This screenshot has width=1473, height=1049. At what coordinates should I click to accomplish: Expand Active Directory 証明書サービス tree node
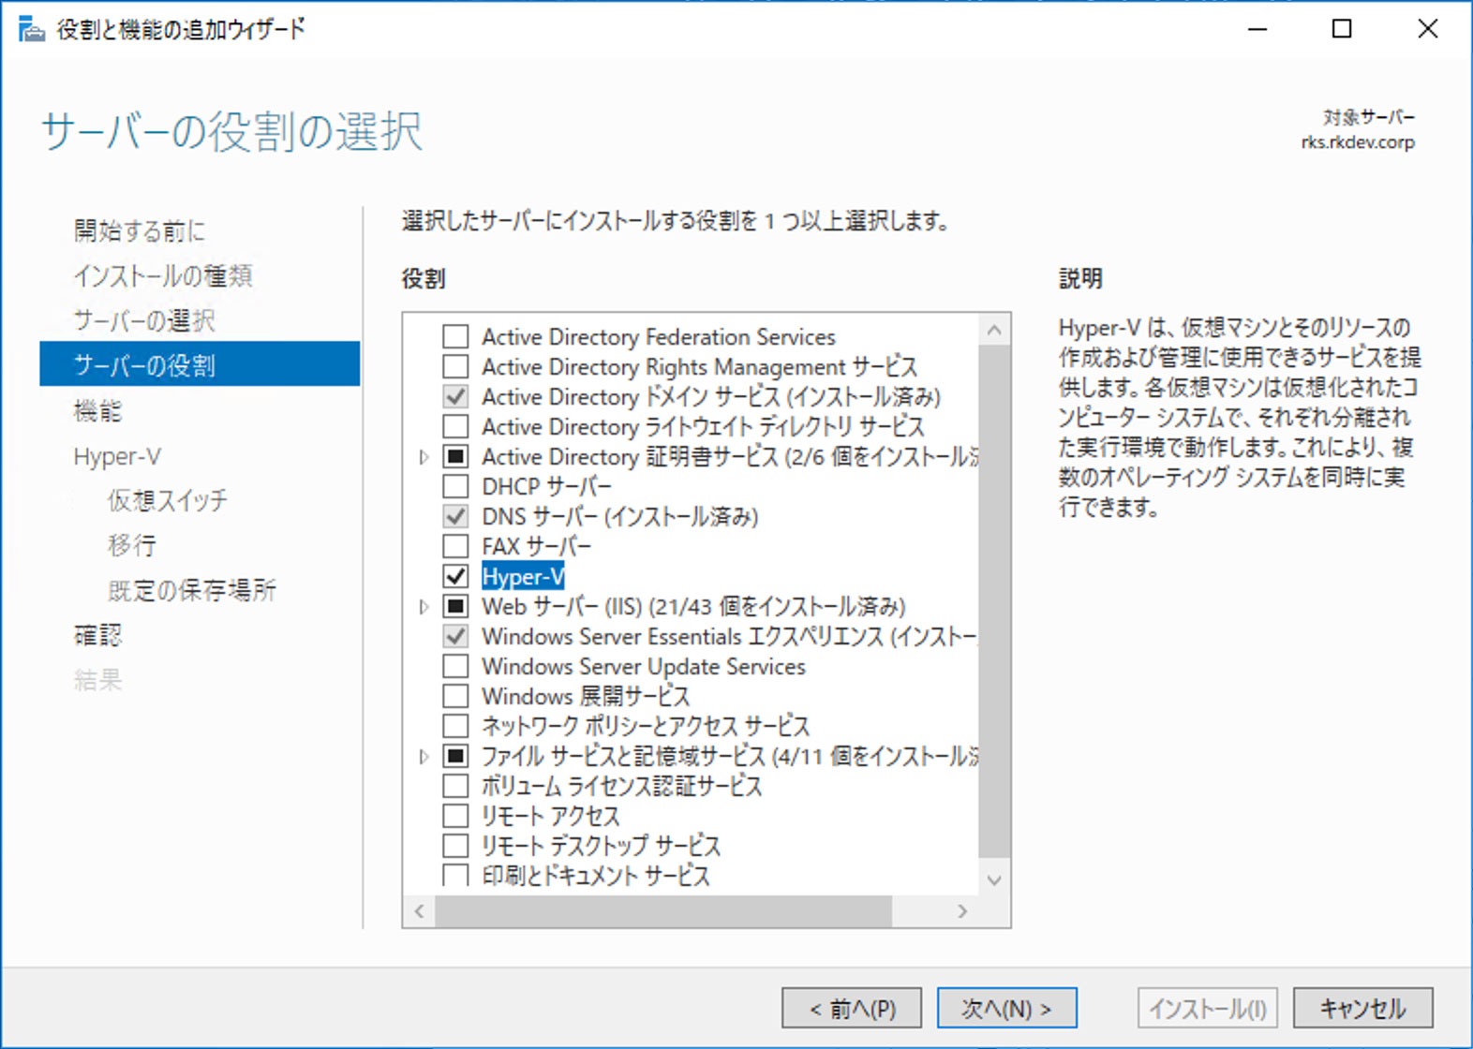(424, 457)
